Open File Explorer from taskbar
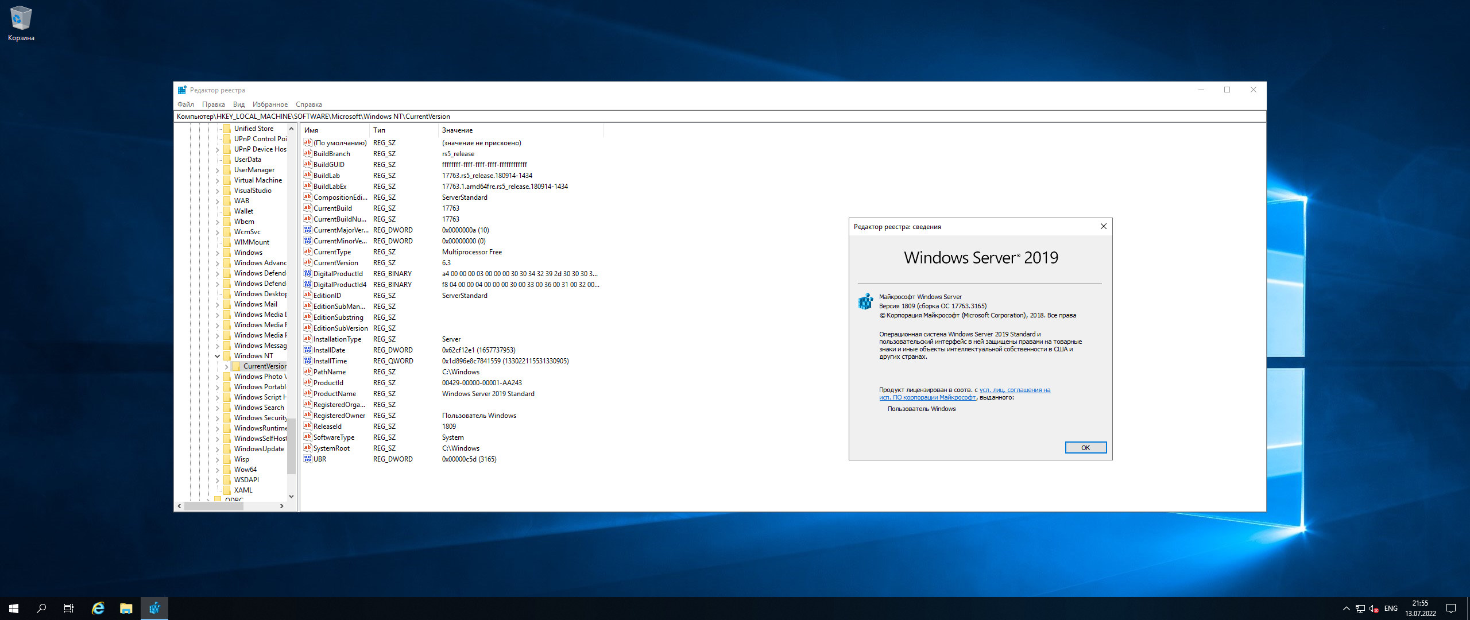 pyautogui.click(x=126, y=609)
